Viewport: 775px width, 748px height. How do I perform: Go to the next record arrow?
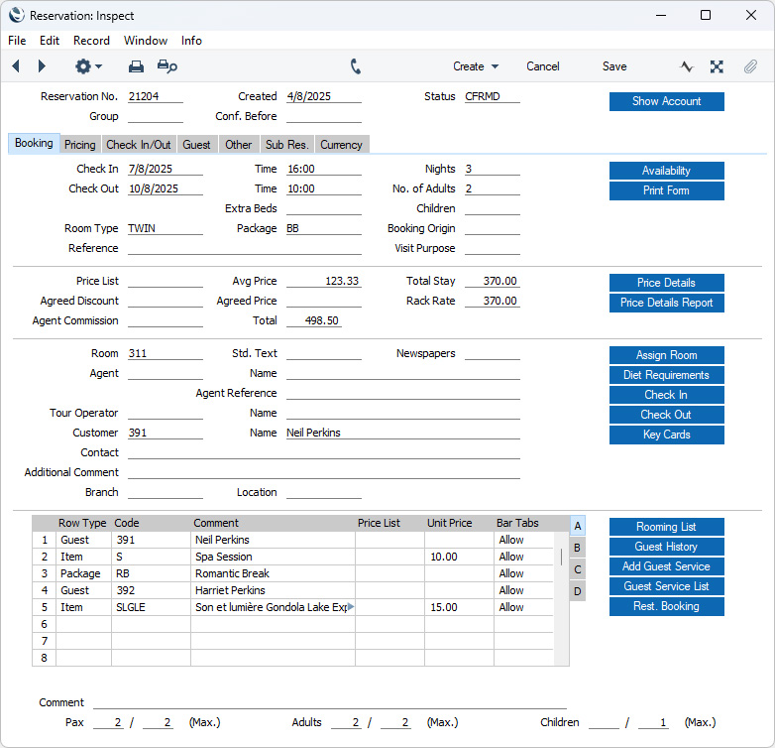click(42, 65)
